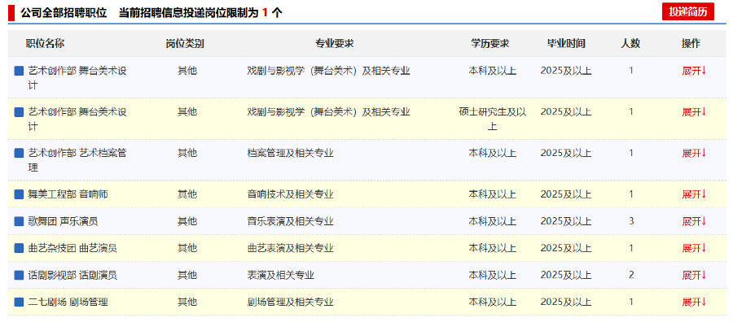Click the 人数 column header
The height and width of the screenshot is (322, 733).
630,43
